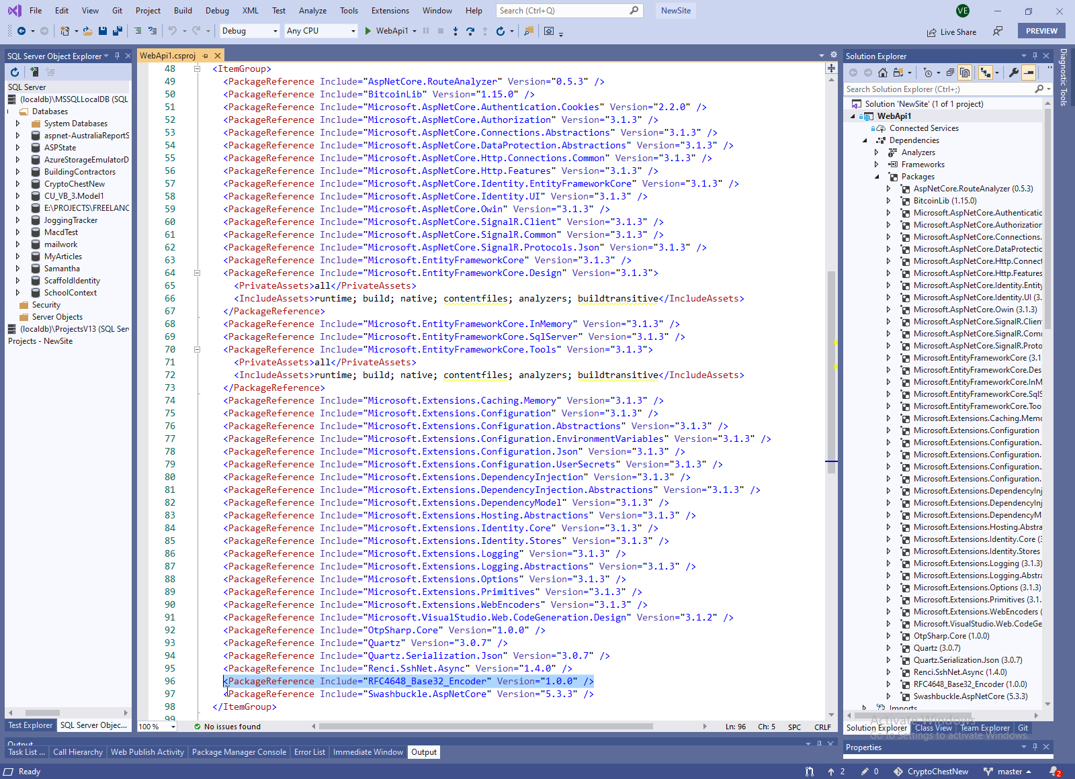The width and height of the screenshot is (1075, 779).
Task: Click the VE account avatar
Action: click(x=963, y=11)
